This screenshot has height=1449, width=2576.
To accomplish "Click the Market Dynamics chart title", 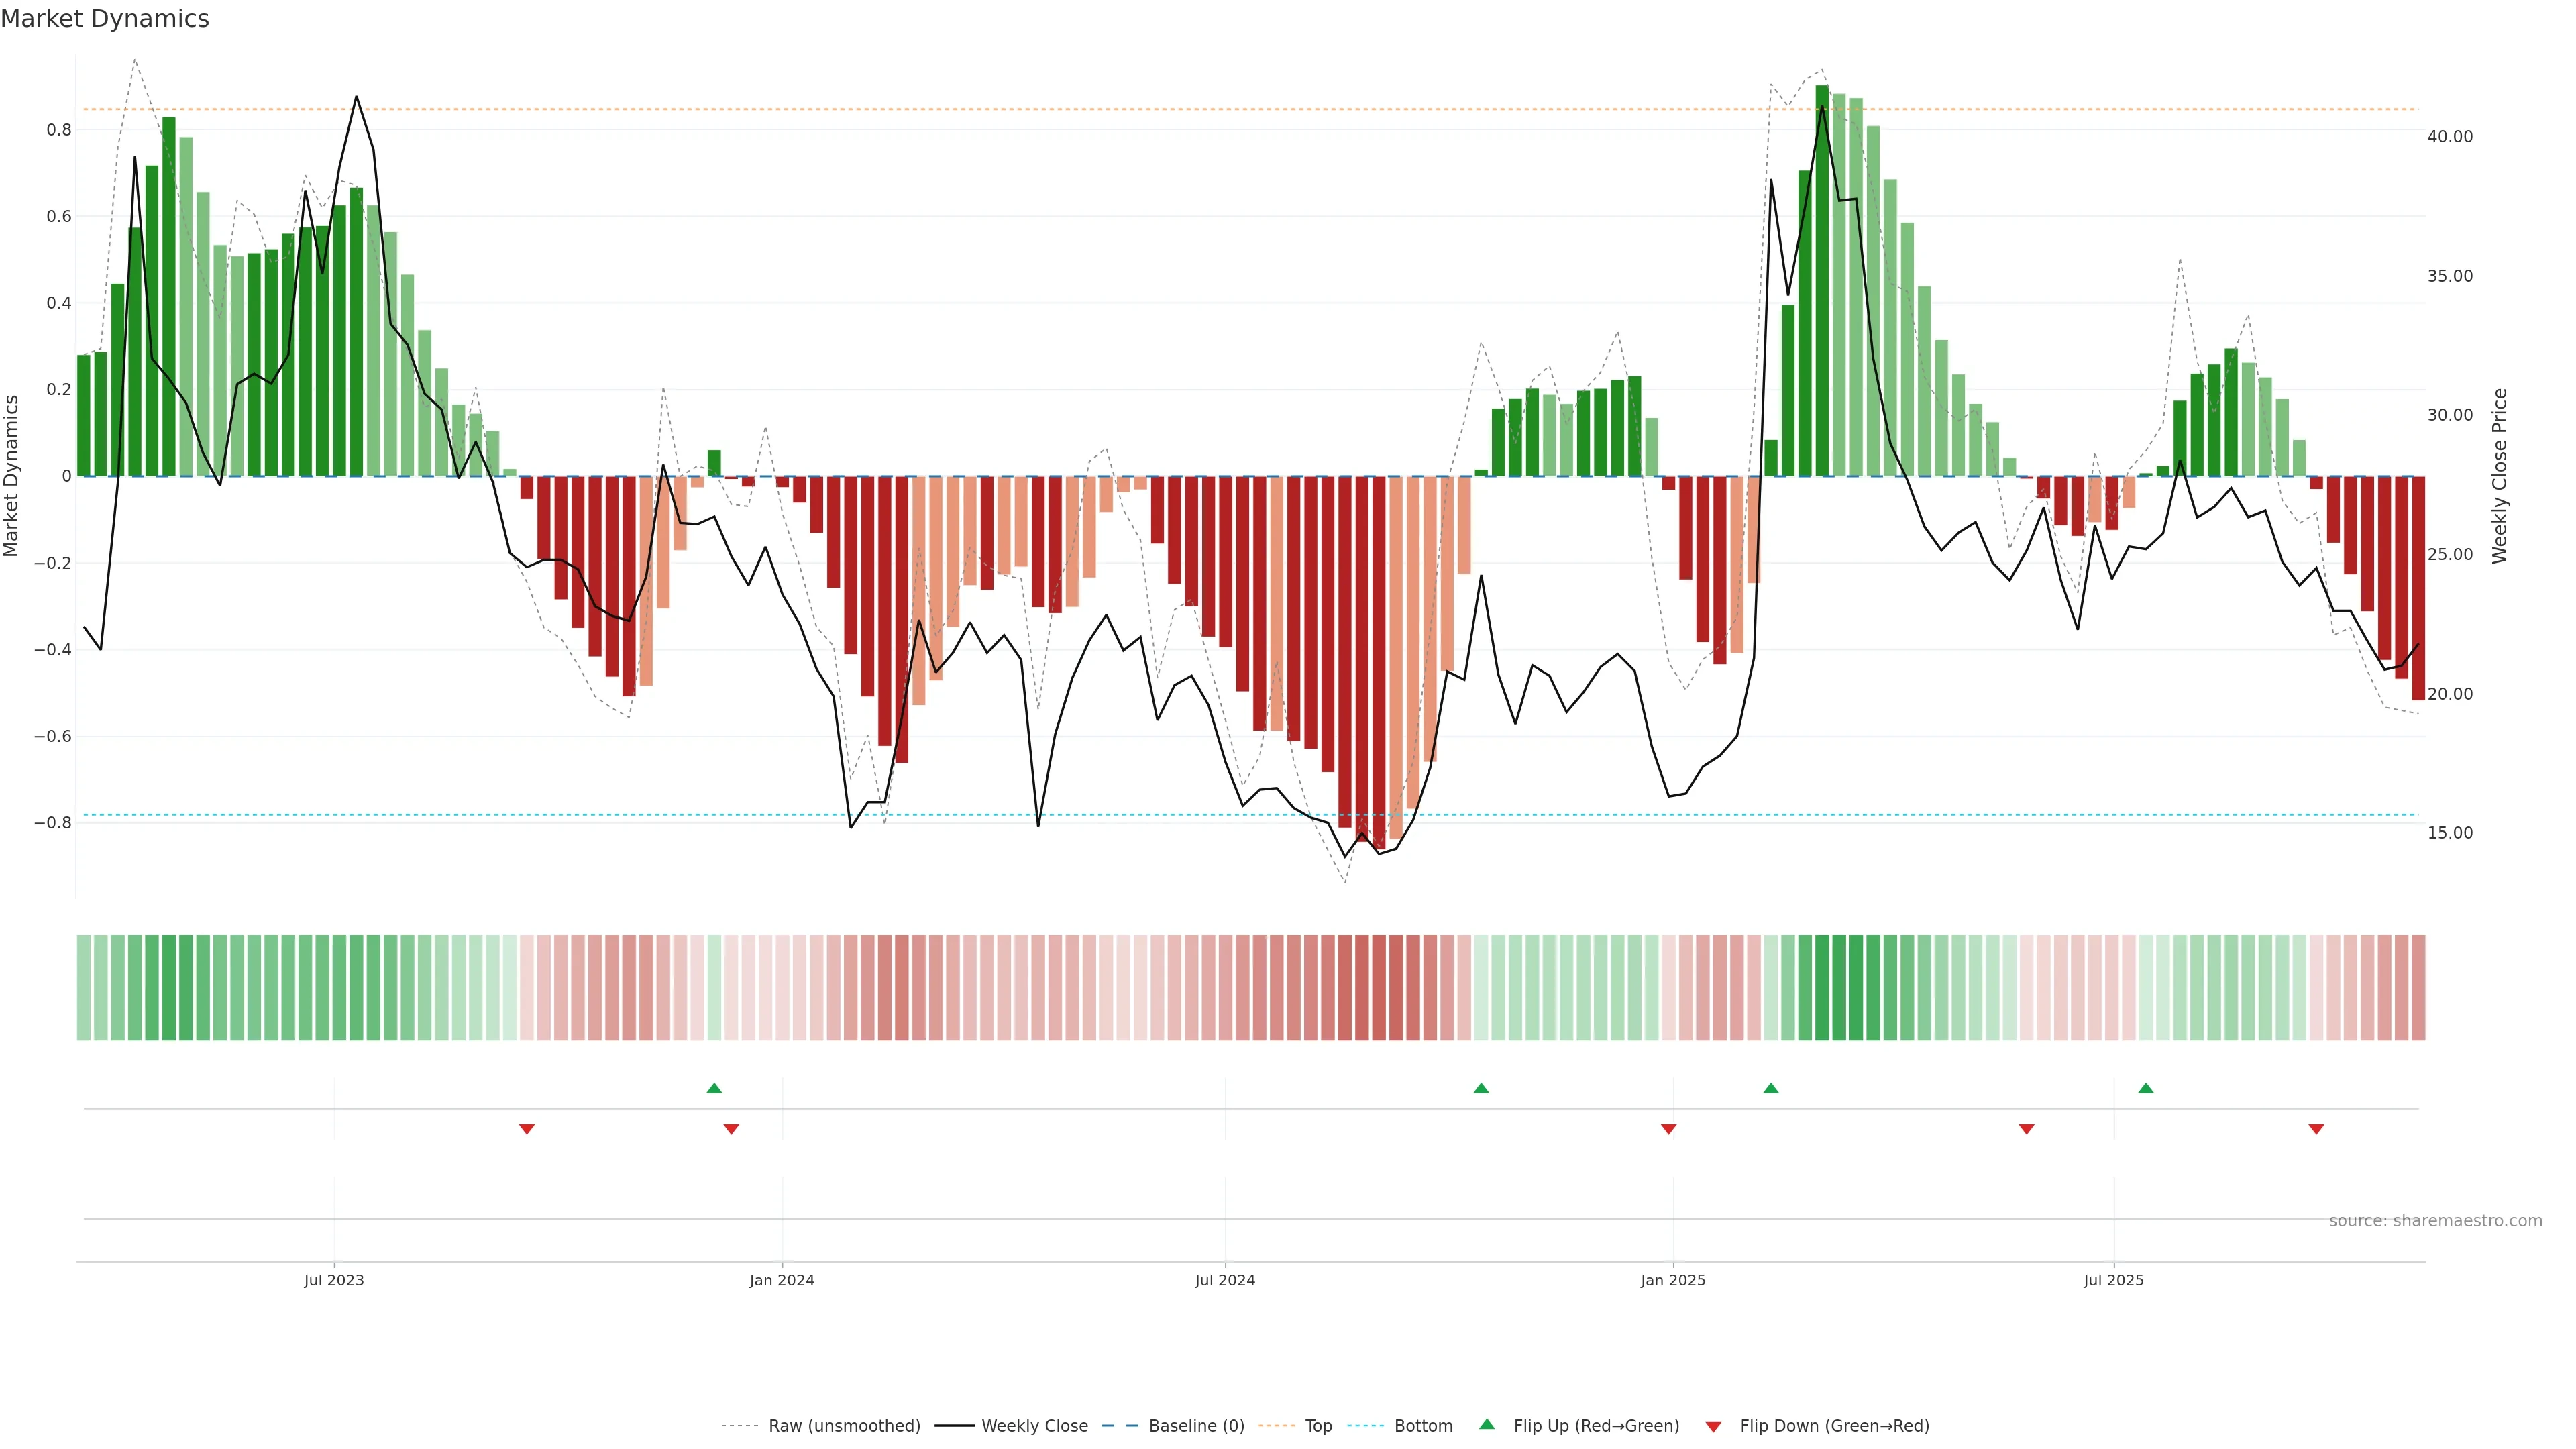I will pos(105,19).
